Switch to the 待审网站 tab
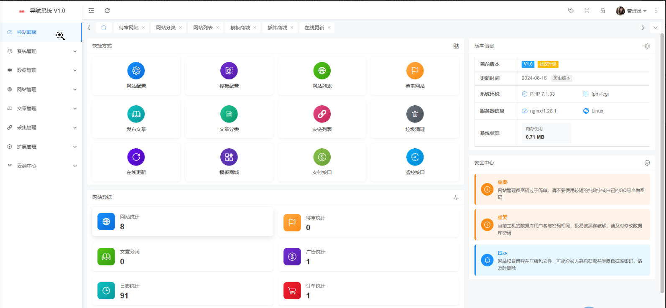The image size is (666, 308). click(x=129, y=28)
